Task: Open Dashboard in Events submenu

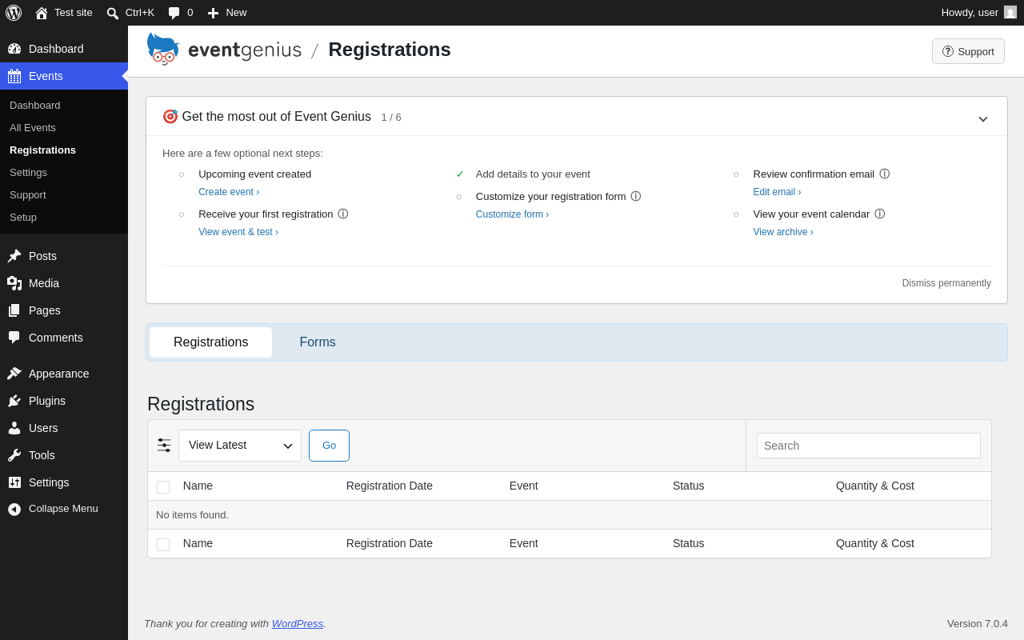Action: (x=35, y=106)
